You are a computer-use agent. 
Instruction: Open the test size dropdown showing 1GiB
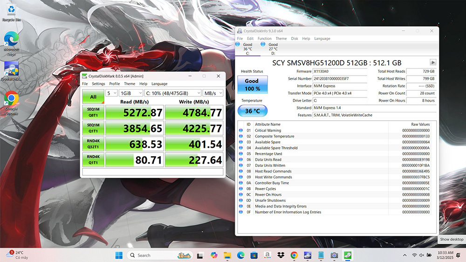pyautogui.click(x=131, y=93)
